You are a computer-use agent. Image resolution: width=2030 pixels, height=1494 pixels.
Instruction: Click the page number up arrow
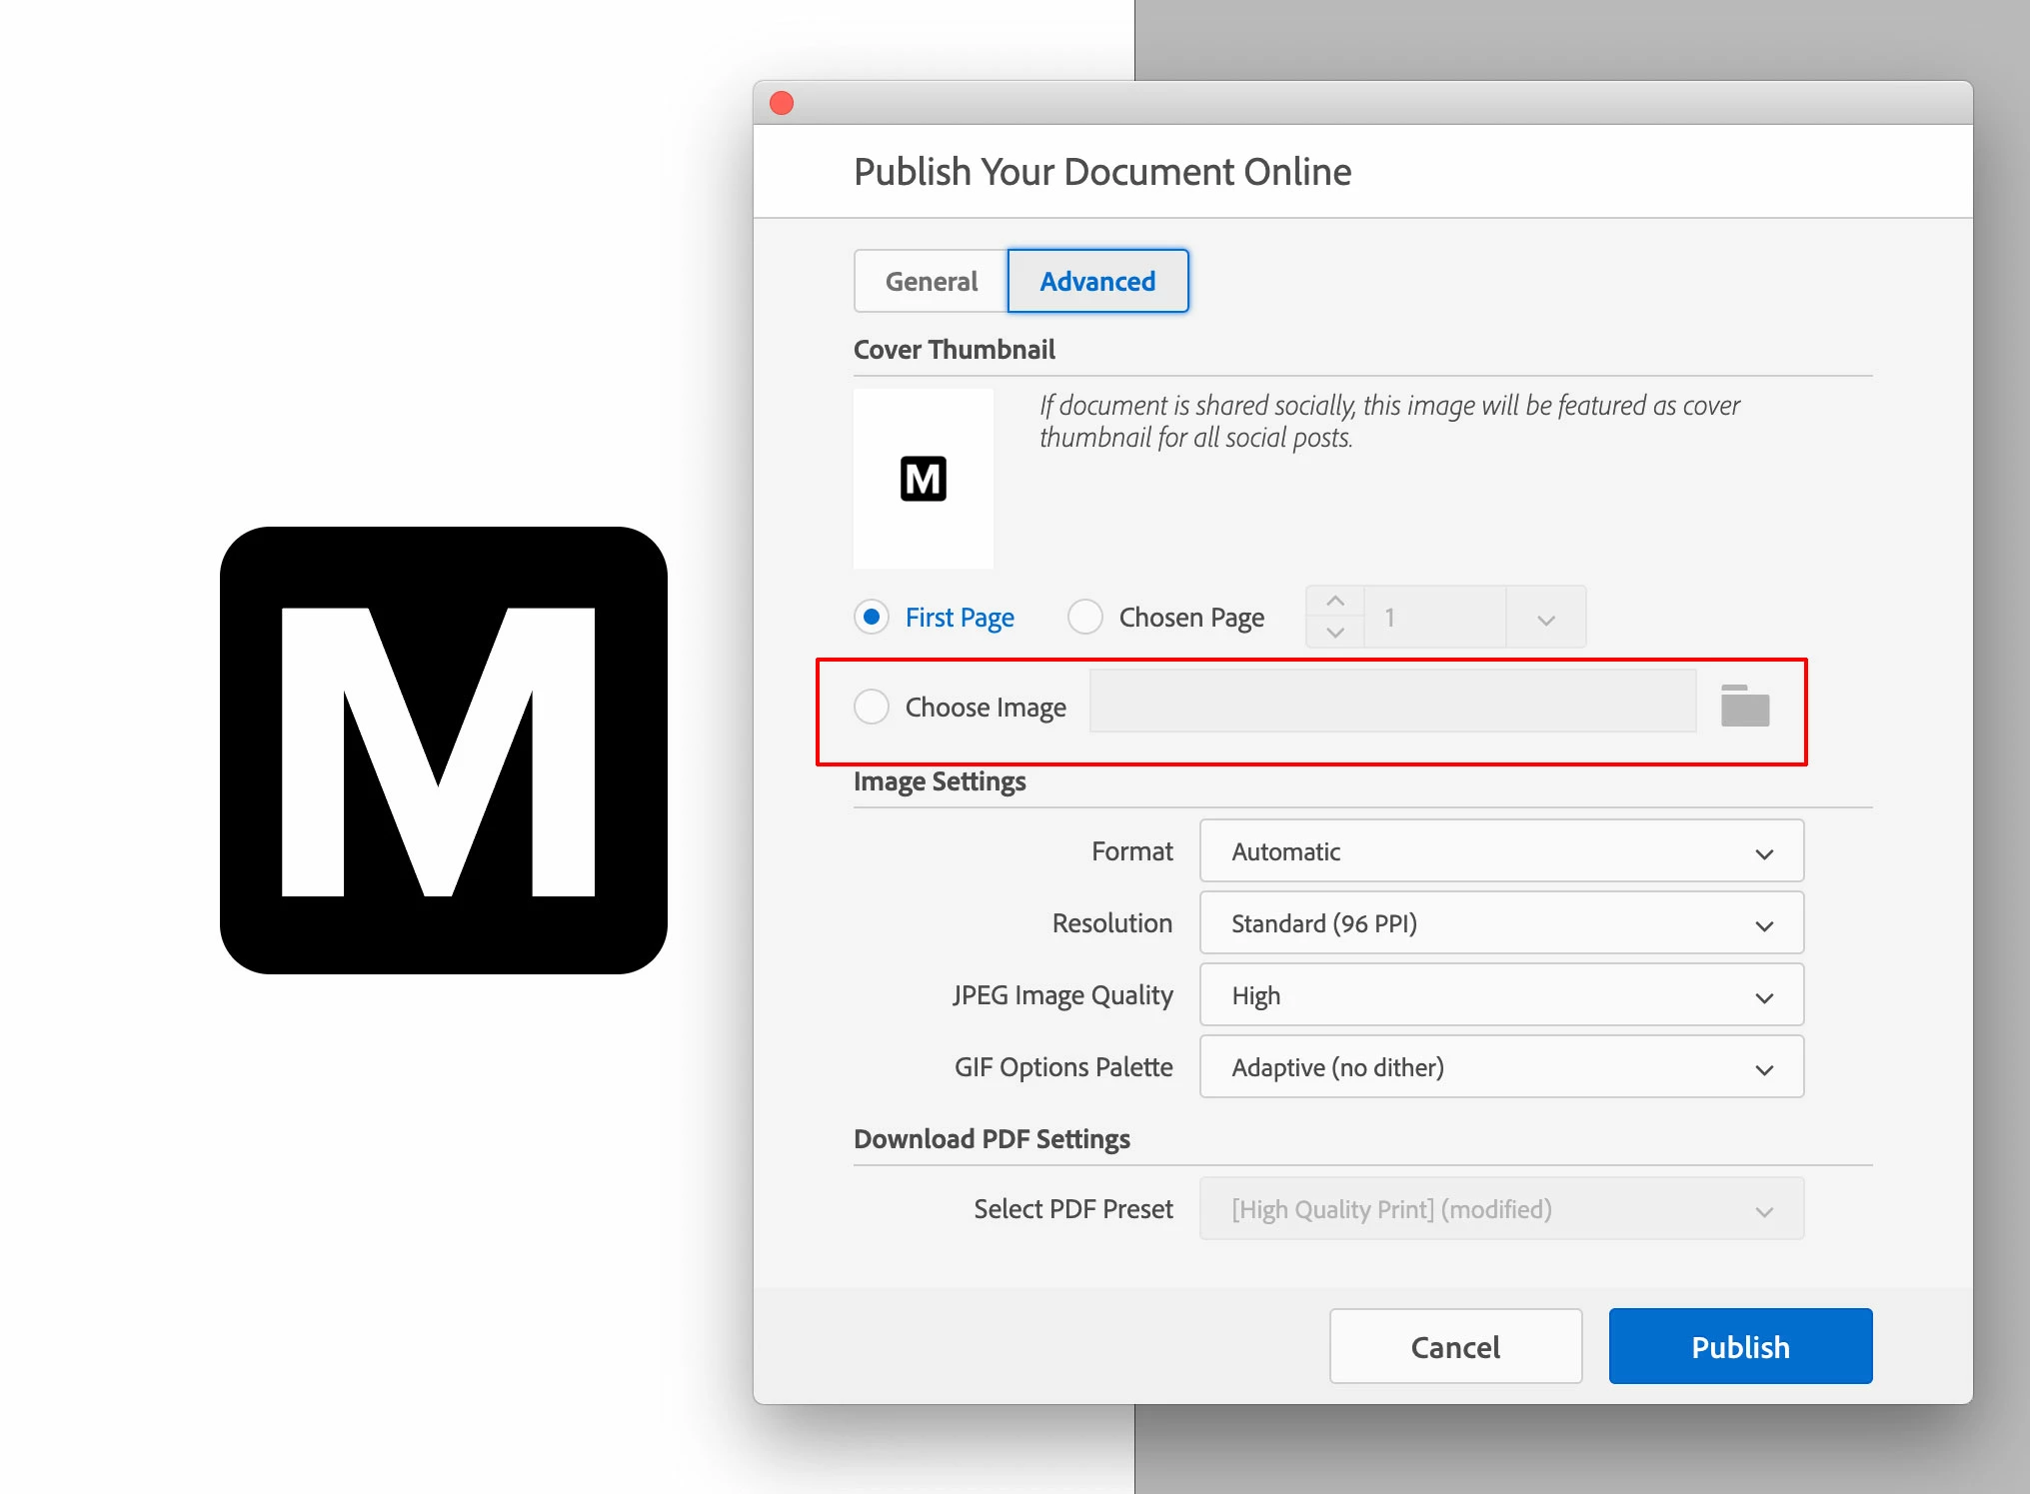click(x=1334, y=602)
